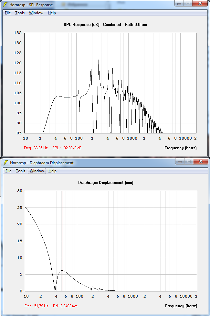Click 'SPL Response (dB)' chart title

(x=81, y=25)
